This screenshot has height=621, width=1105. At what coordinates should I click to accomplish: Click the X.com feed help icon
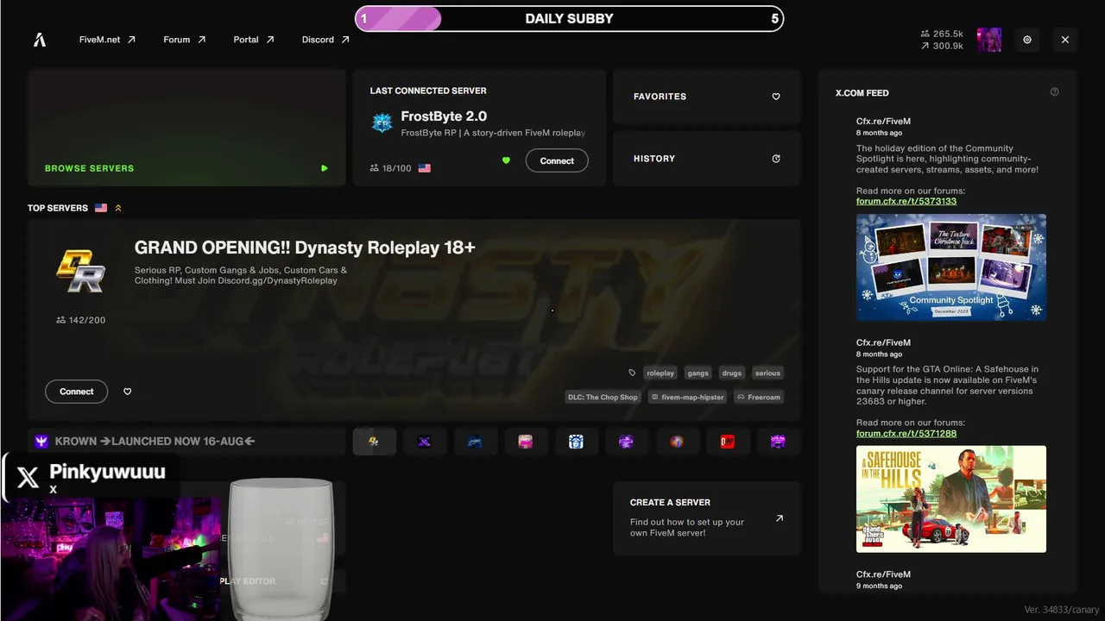pos(1054,92)
